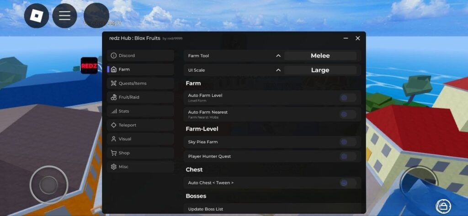Enable Auto Farm Level toggle

point(348,98)
